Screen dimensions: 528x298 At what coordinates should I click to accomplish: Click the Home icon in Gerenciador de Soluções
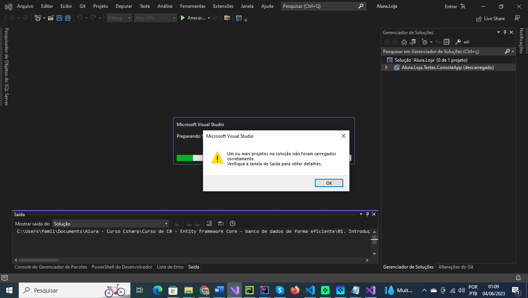[x=404, y=42]
